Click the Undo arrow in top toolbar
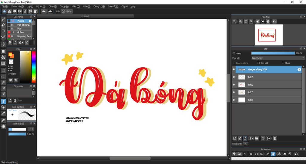The image size is (306, 164). tap(44, 11)
